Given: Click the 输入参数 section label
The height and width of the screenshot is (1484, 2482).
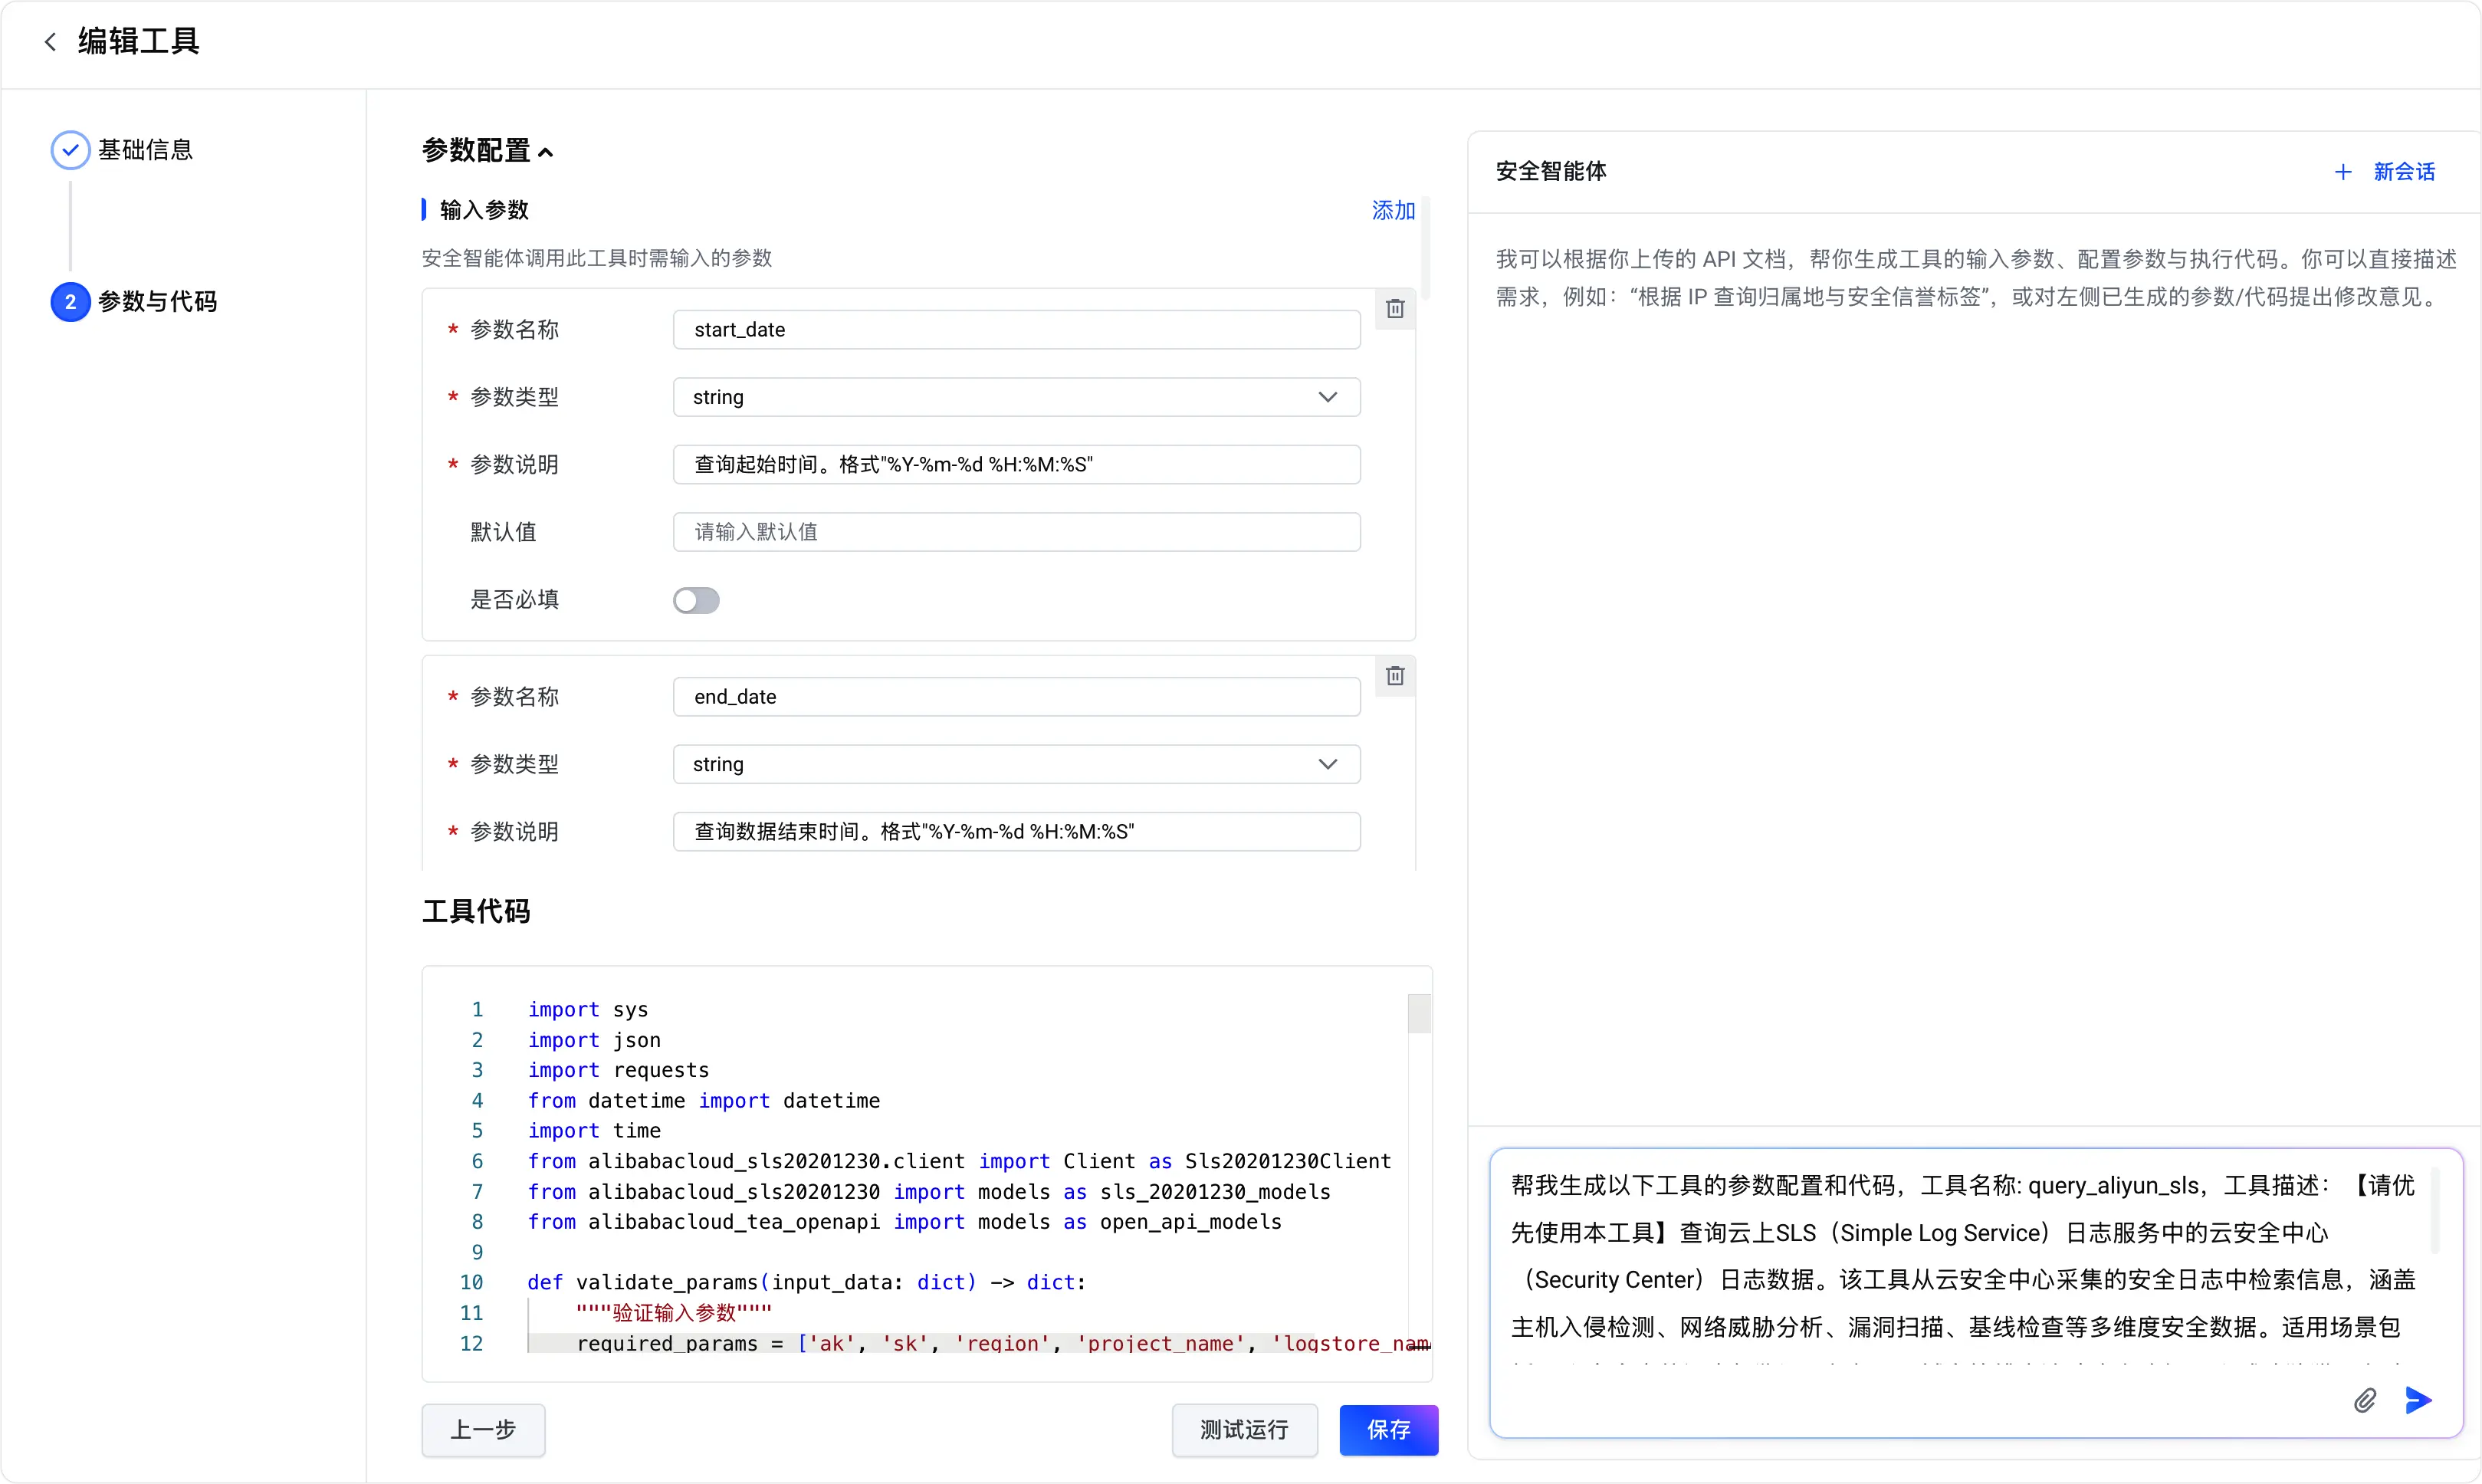Looking at the screenshot, I should (484, 210).
